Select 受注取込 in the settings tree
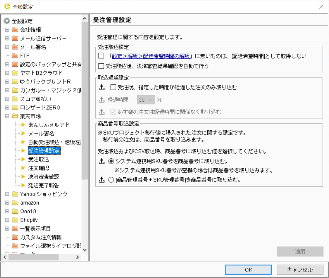This screenshot has width=329, height=278. pyautogui.click(x=38, y=159)
